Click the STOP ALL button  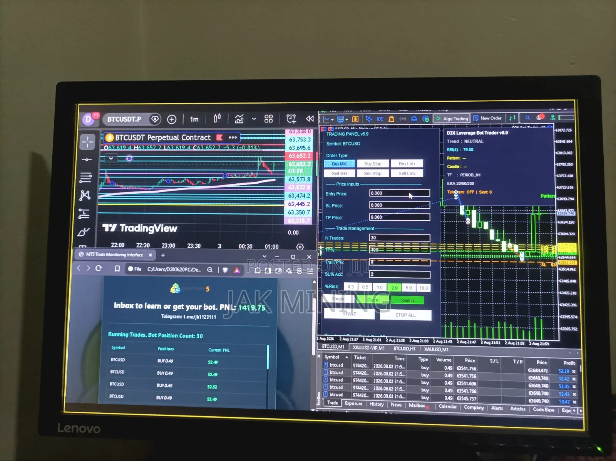(405, 315)
